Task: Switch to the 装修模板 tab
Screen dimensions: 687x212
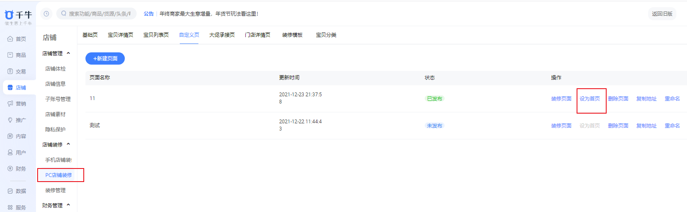Action: tap(292, 35)
